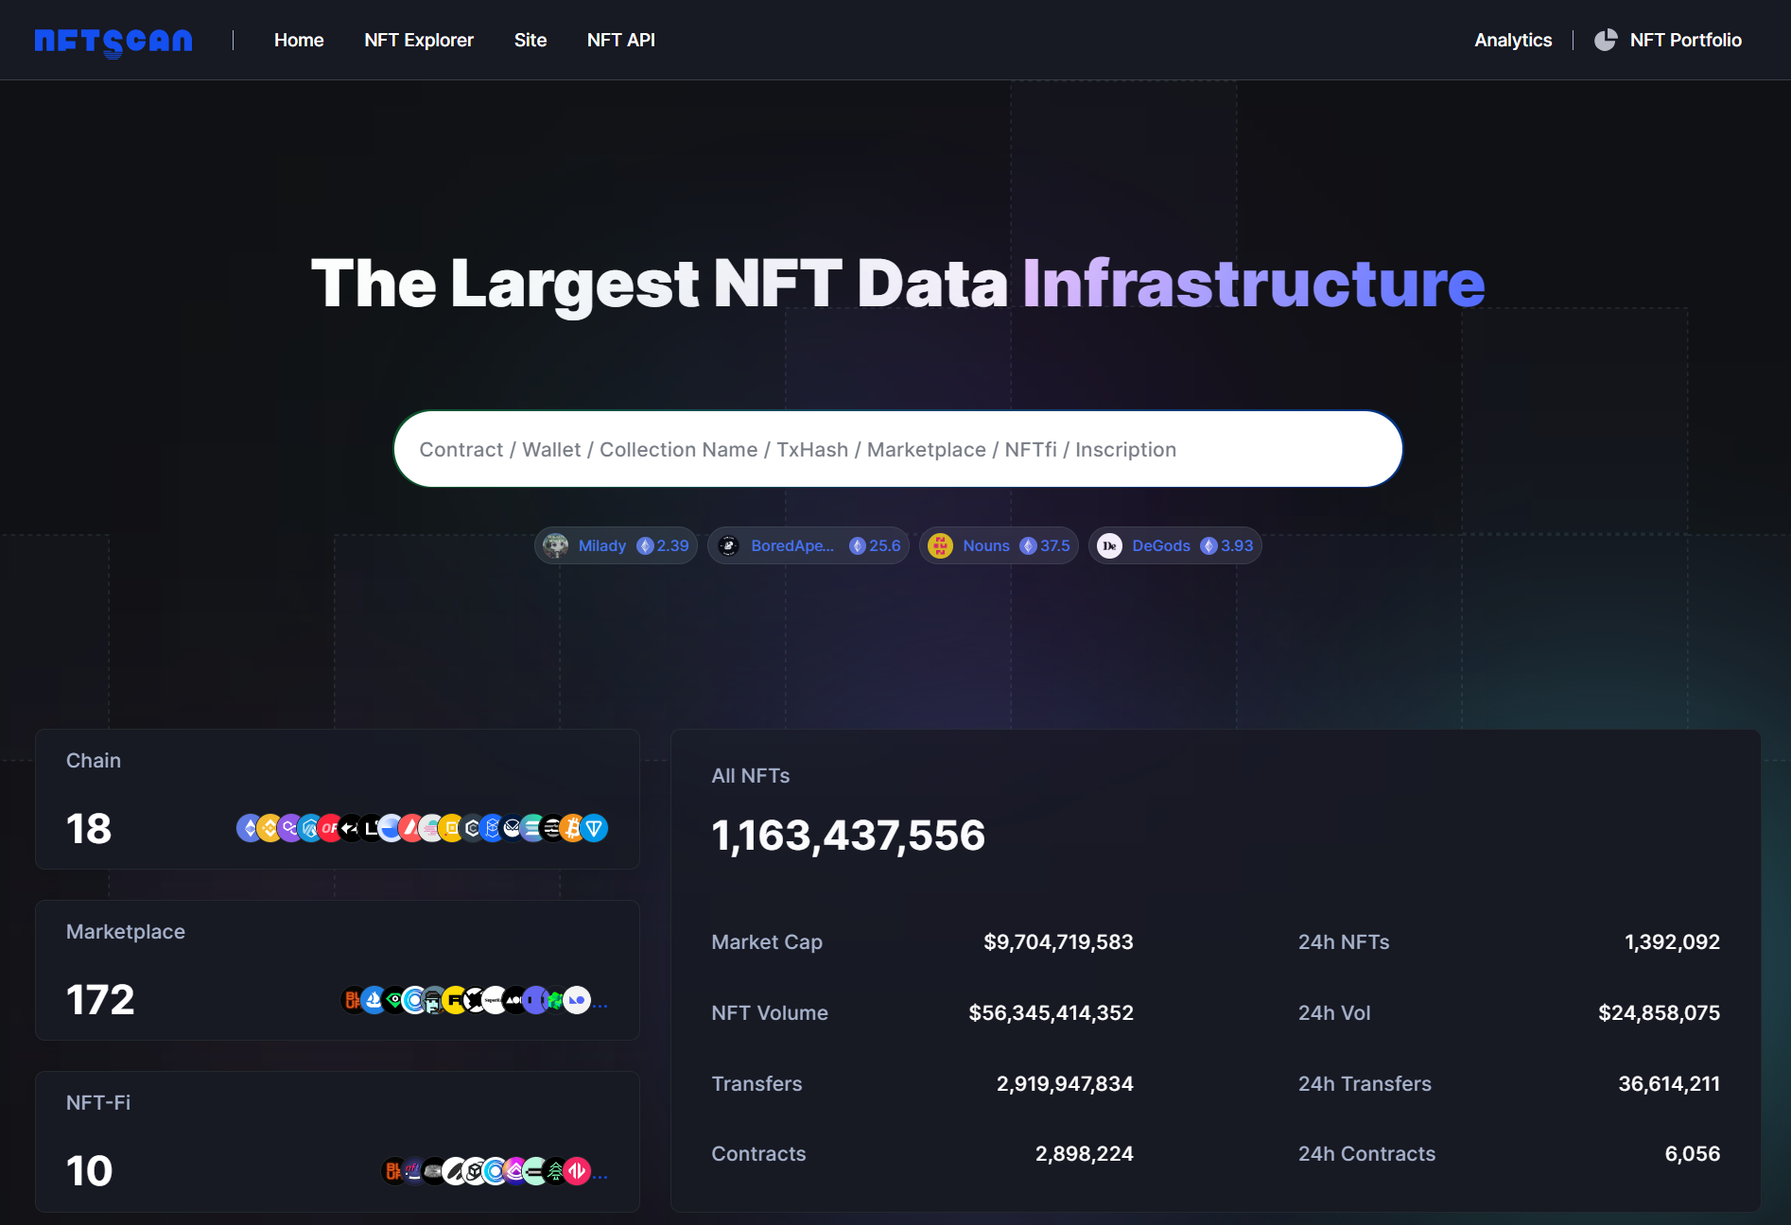Viewport: 1791px width, 1225px height.
Task: Open the BoredApe collection entry
Action: pyautogui.click(x=808, y=545)
